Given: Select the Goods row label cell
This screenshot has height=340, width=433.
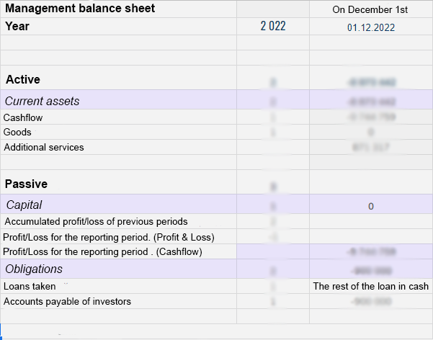Looking at the screenshot, I should [x=18, y=133].
